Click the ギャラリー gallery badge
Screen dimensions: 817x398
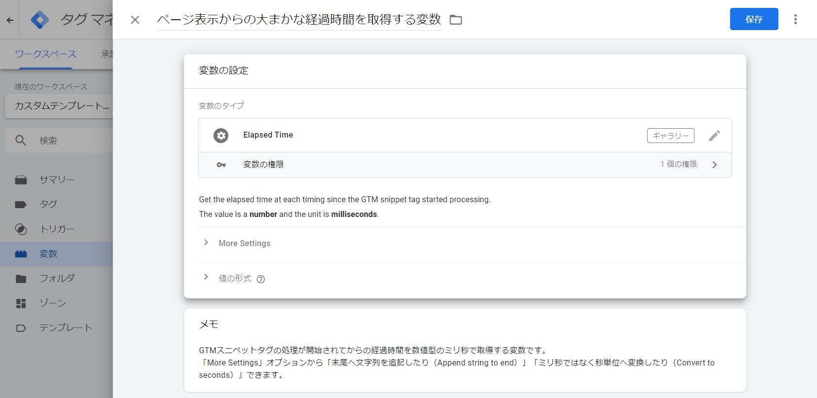pos(670,136)
